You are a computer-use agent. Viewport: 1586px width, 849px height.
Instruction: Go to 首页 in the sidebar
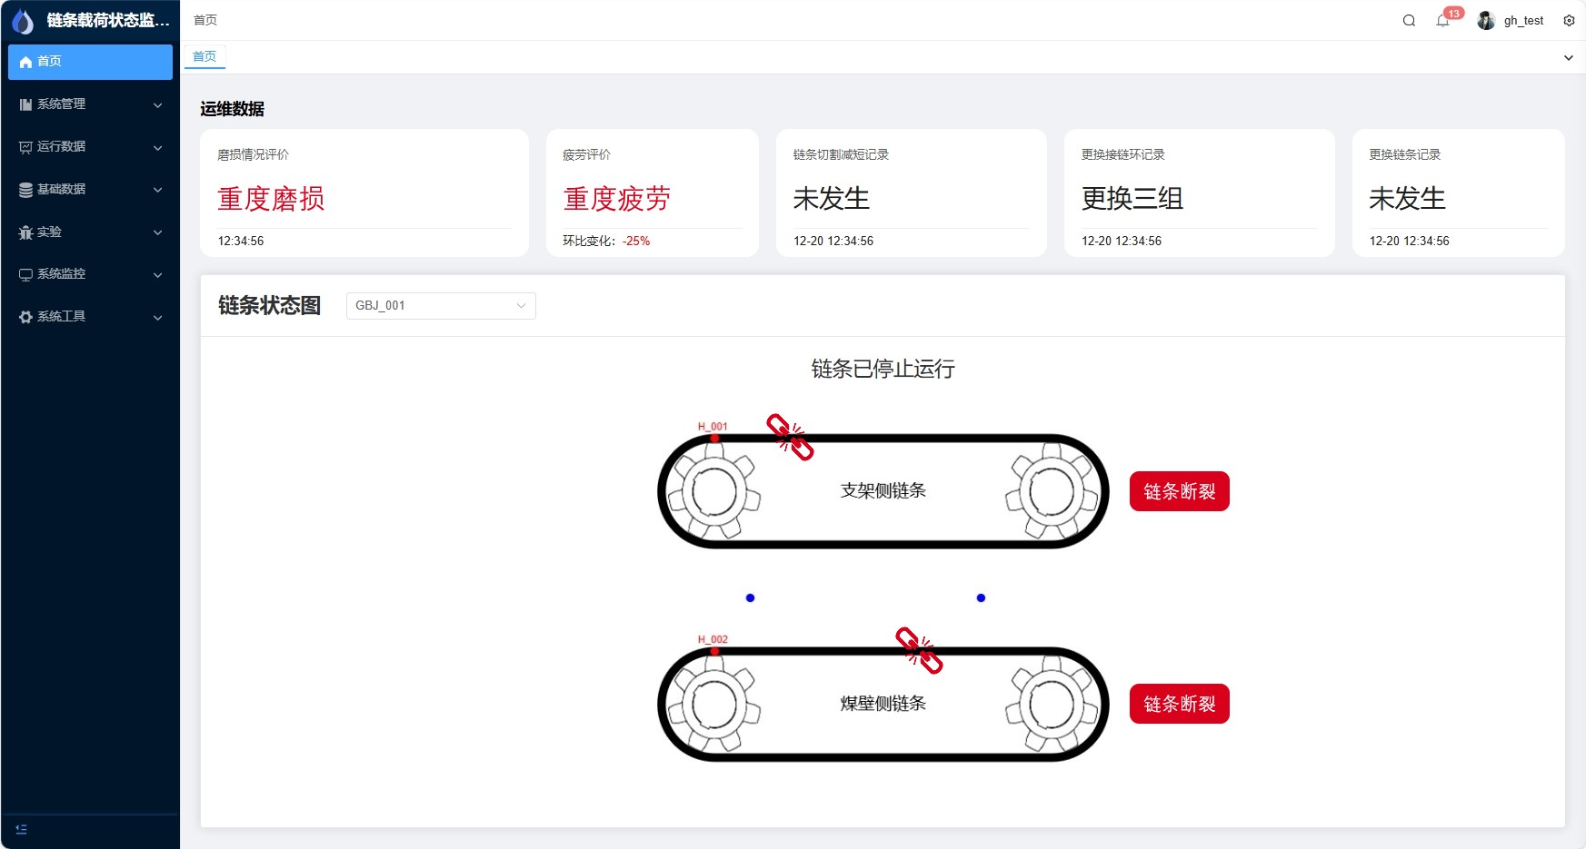coord(90,62)
